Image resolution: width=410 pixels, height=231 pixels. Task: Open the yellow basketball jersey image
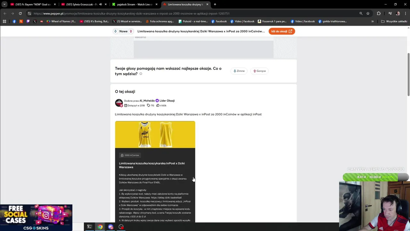click(155, 134)
